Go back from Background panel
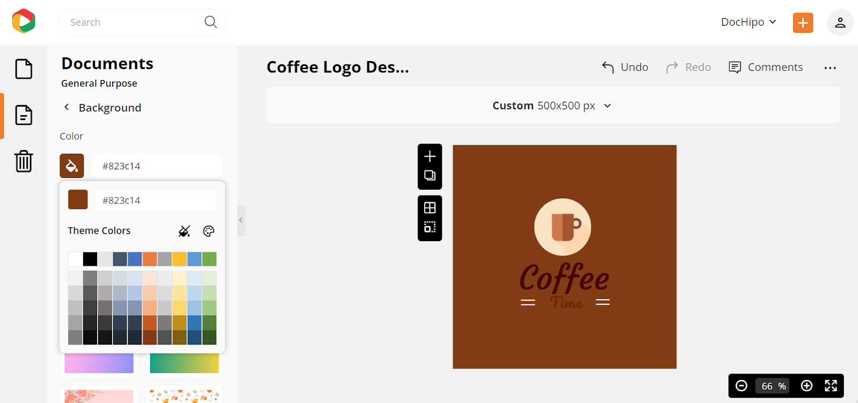Image resolution: width=858 pixels, height=403 pixels. point(66,107)
